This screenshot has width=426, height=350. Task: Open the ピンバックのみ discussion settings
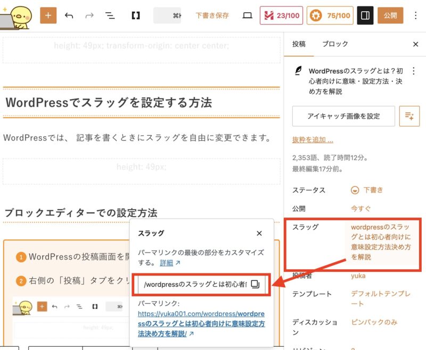click(375, 322)
